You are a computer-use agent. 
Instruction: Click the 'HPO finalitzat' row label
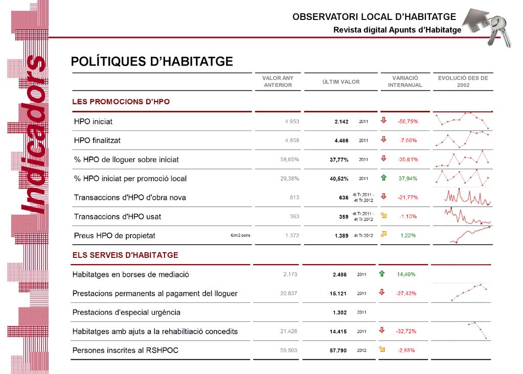point(97,141)
